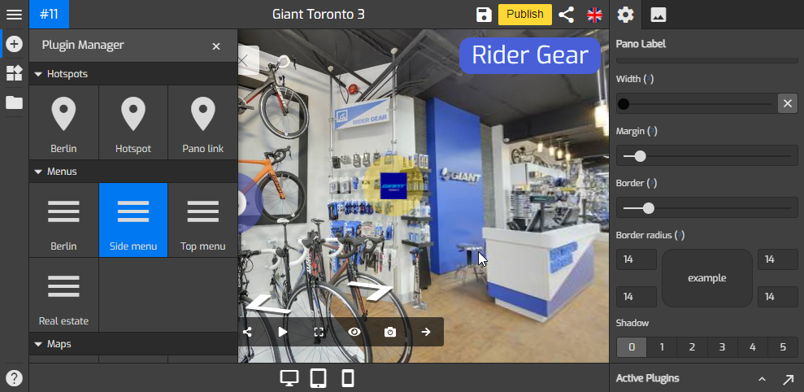804x392 pixels.
Task: Collapse the Active Plugins panel chevron
Action: point(762,379)
